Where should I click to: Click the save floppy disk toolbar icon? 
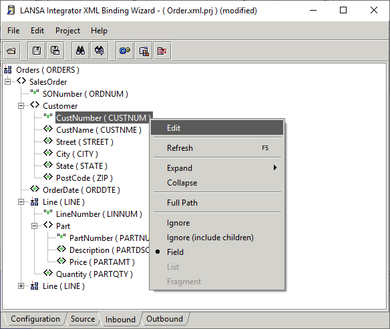(x=37, y=51)
